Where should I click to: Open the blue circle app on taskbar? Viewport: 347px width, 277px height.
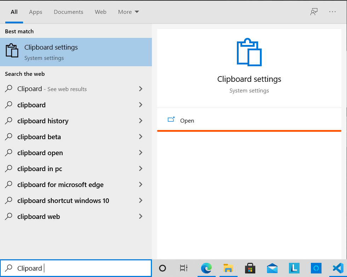[316, 268]
